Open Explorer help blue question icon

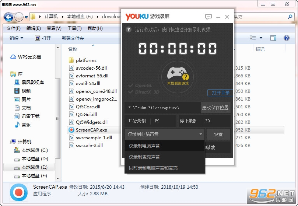click(x=287, y=38)
